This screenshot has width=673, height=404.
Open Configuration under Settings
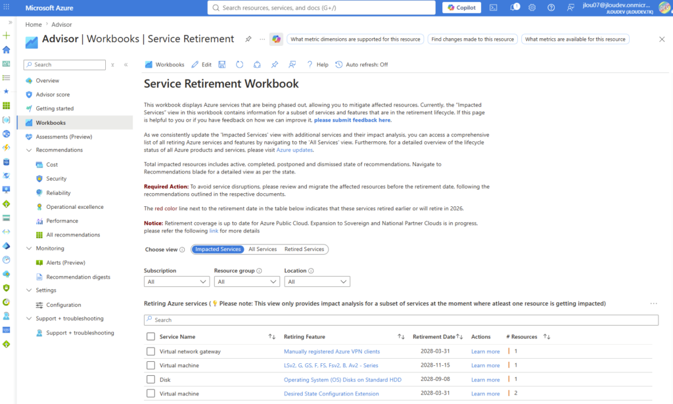click(64, 305)
